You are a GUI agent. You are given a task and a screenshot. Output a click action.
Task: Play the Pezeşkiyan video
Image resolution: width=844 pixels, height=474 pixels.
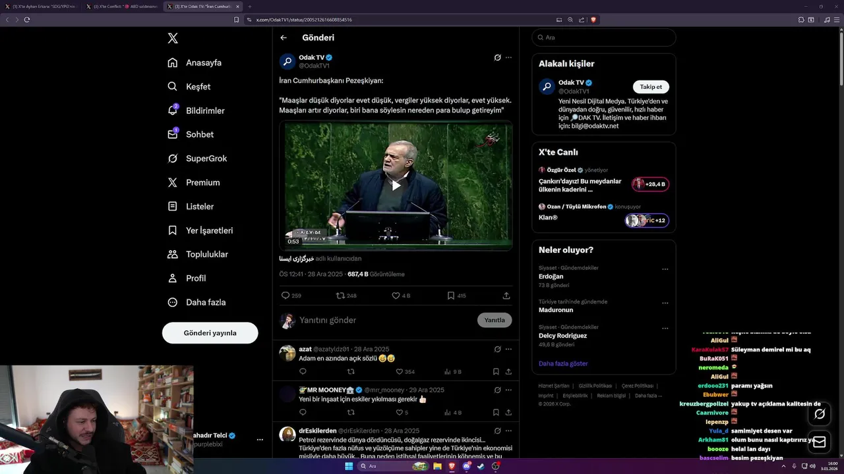point(396,185)
